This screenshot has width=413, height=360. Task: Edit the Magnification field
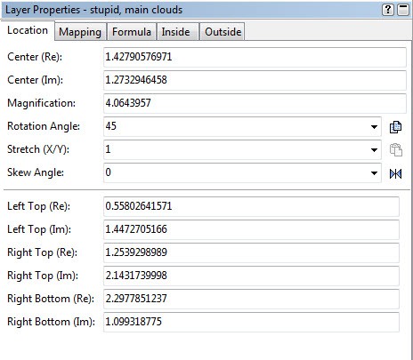(255, 103)
